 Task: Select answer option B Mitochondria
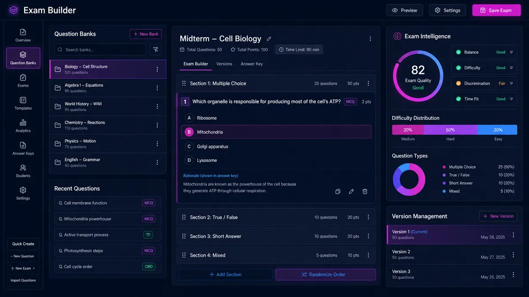pyautogui.click(x=276, y=132)
